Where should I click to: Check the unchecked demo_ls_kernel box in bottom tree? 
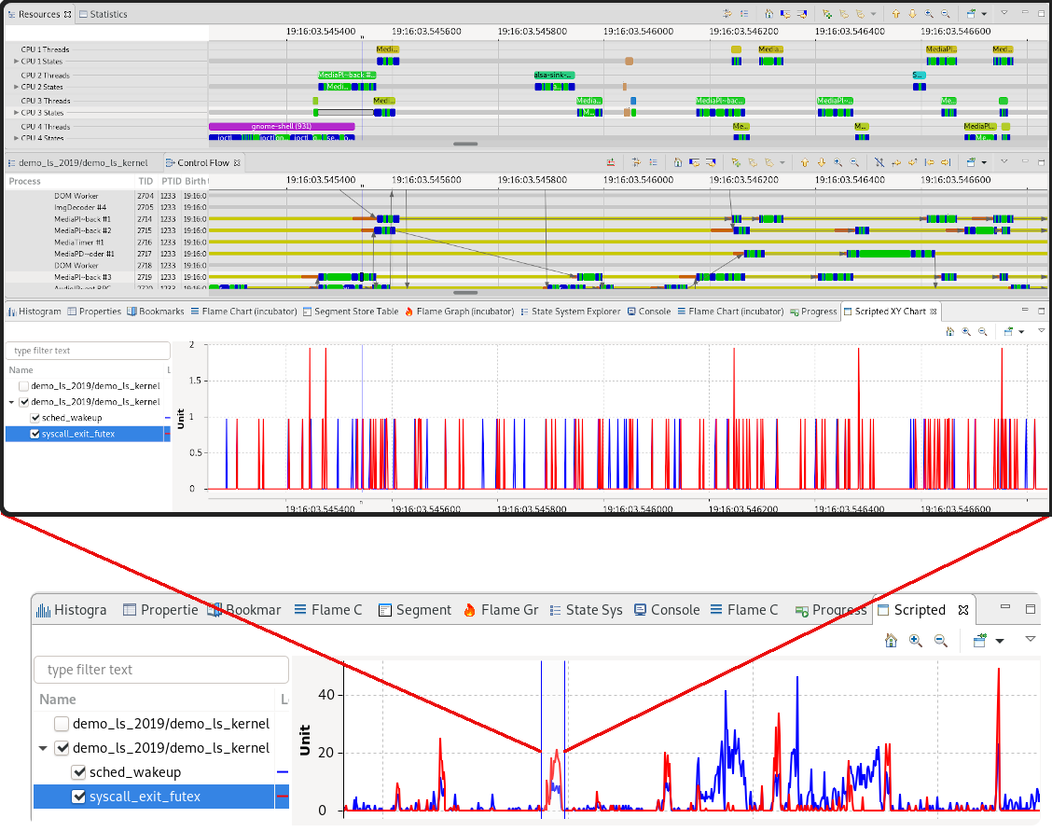[62, 723]
